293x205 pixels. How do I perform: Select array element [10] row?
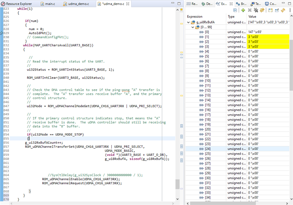click(237, 81)
